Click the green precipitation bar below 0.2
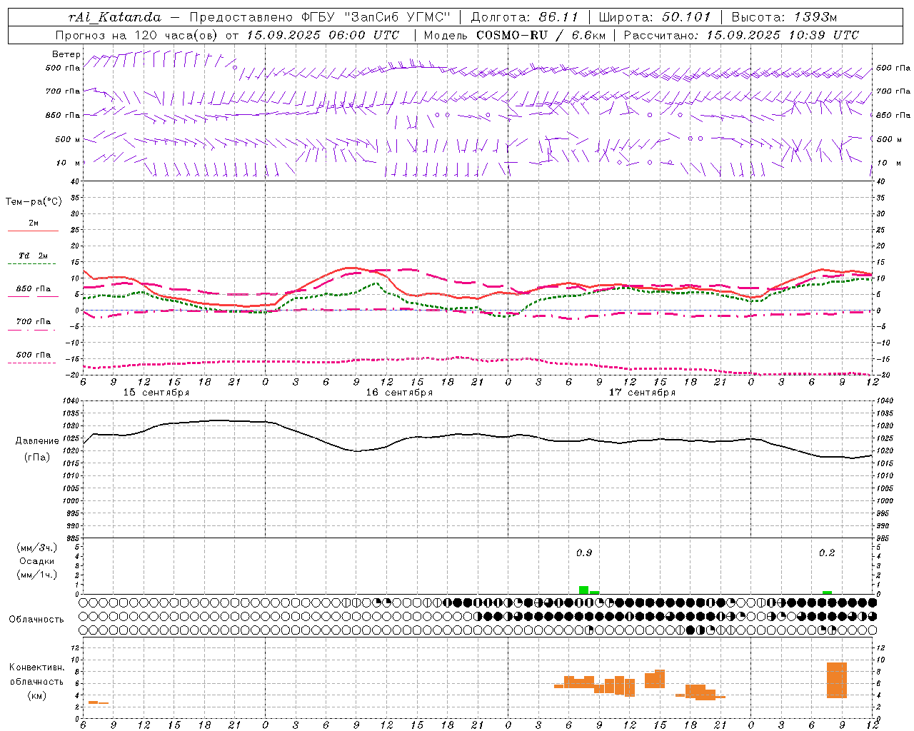This screenshot has height=731, width=914. (827, 593)
